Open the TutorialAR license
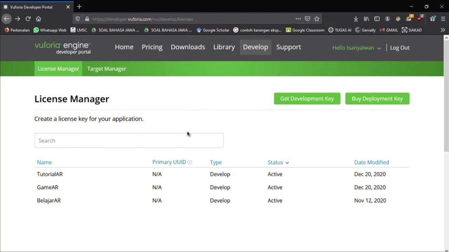 tap(50, 174)
